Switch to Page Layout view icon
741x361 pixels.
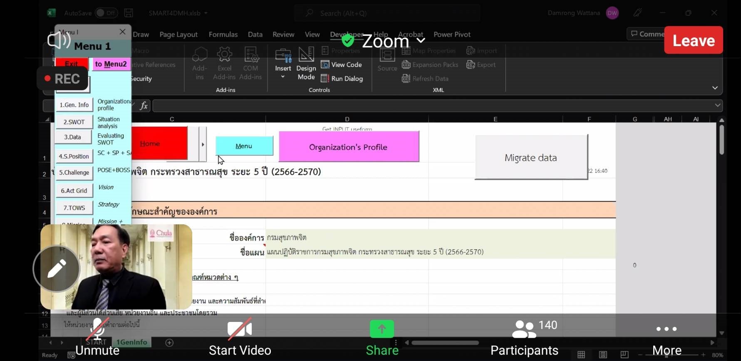tap(603, 355)
